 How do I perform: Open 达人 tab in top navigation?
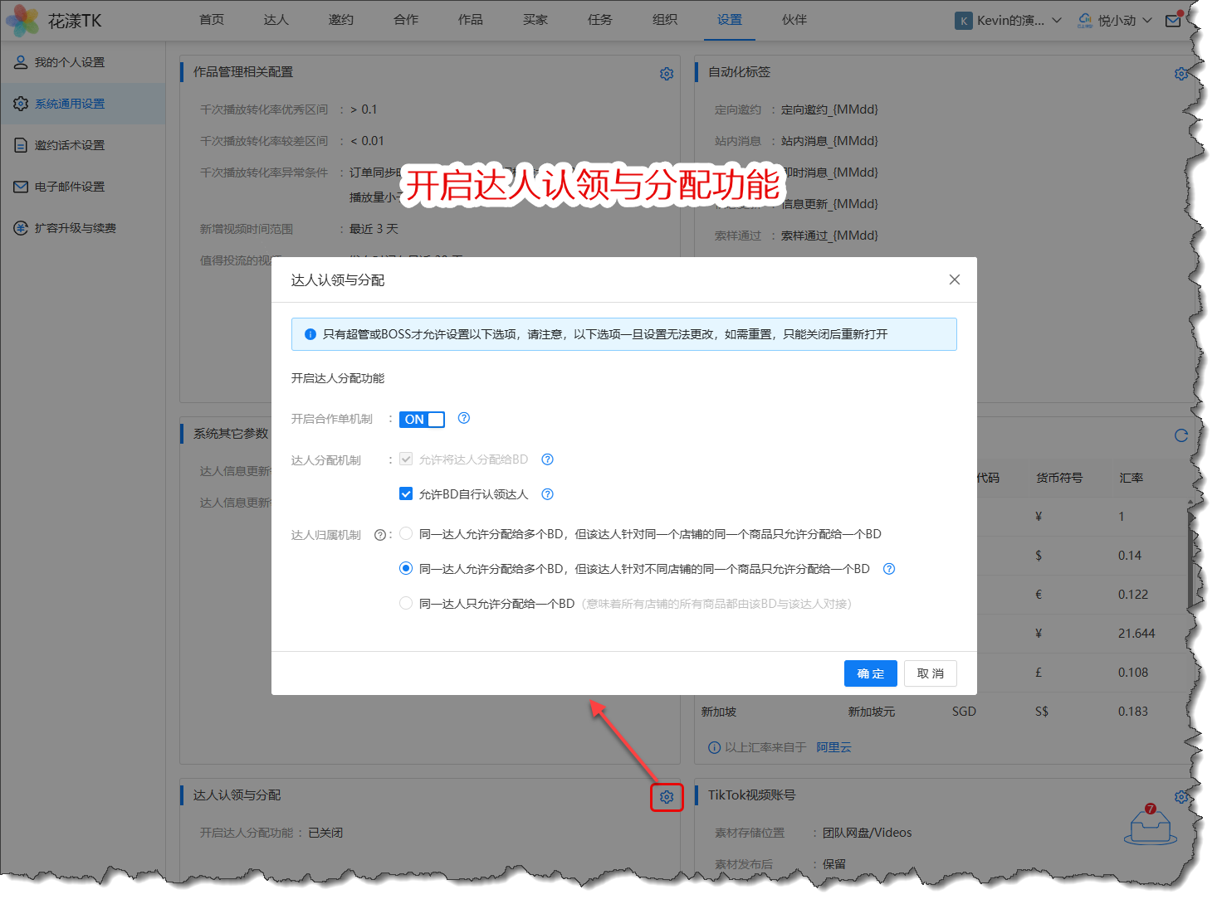click(276, 20)
